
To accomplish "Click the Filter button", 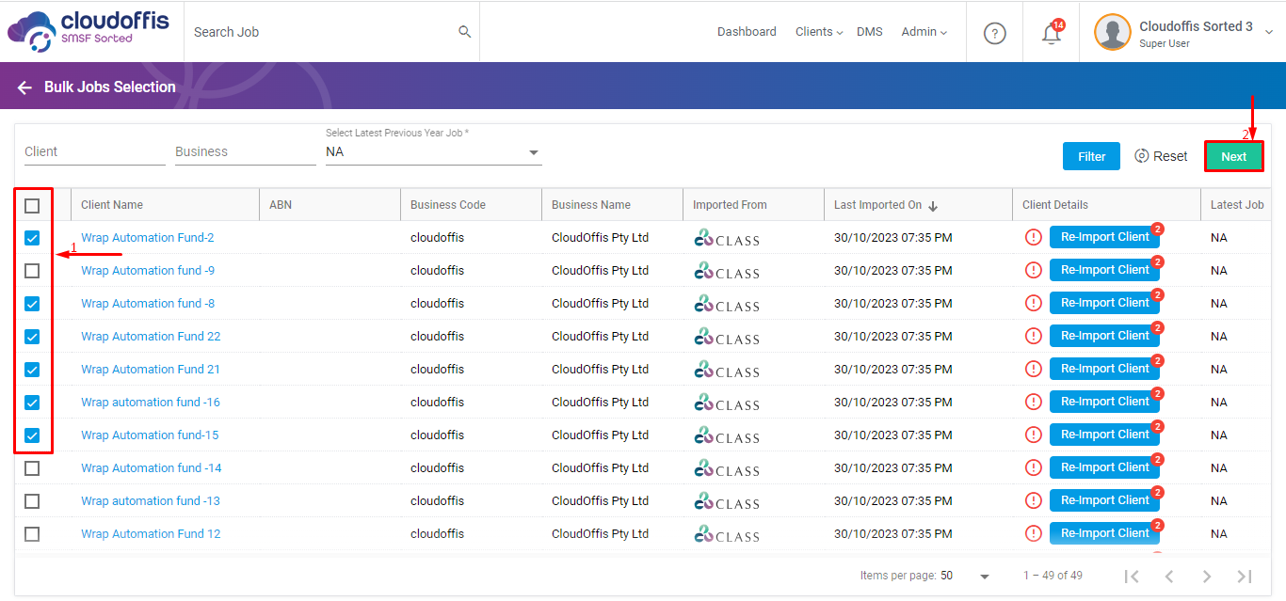I will pos(1092,156).
